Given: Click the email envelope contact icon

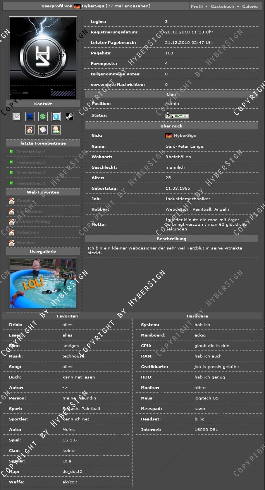Looking at the screenshot, I should (x=17, y=117).
